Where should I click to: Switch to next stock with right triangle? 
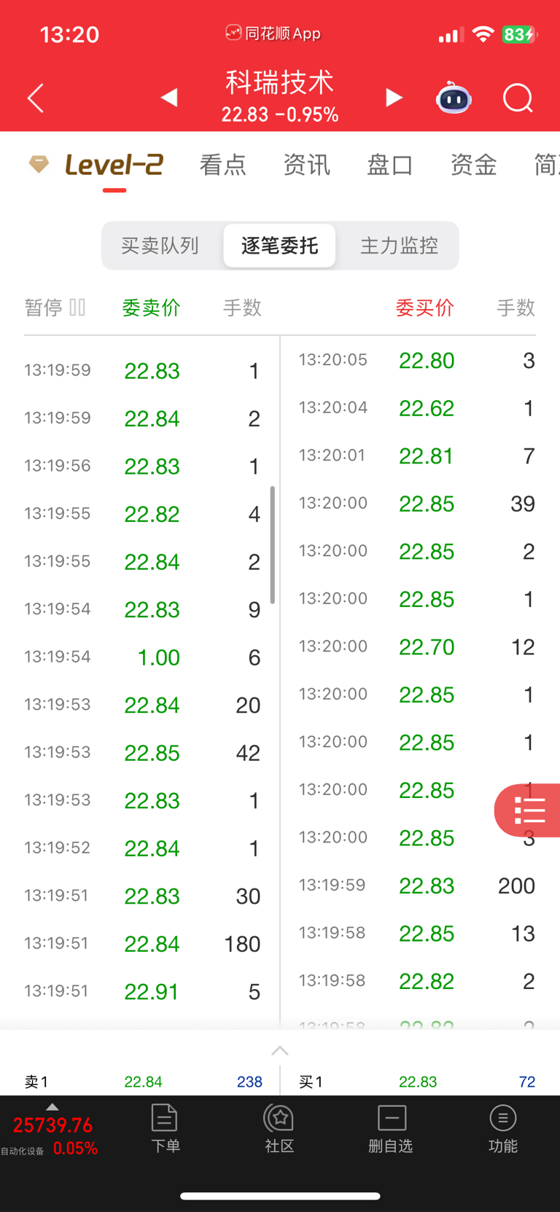394,98
